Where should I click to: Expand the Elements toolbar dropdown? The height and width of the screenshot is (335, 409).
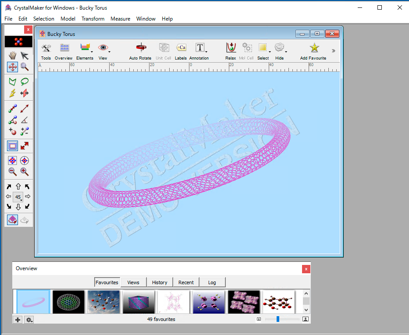[x=85, y=51]
